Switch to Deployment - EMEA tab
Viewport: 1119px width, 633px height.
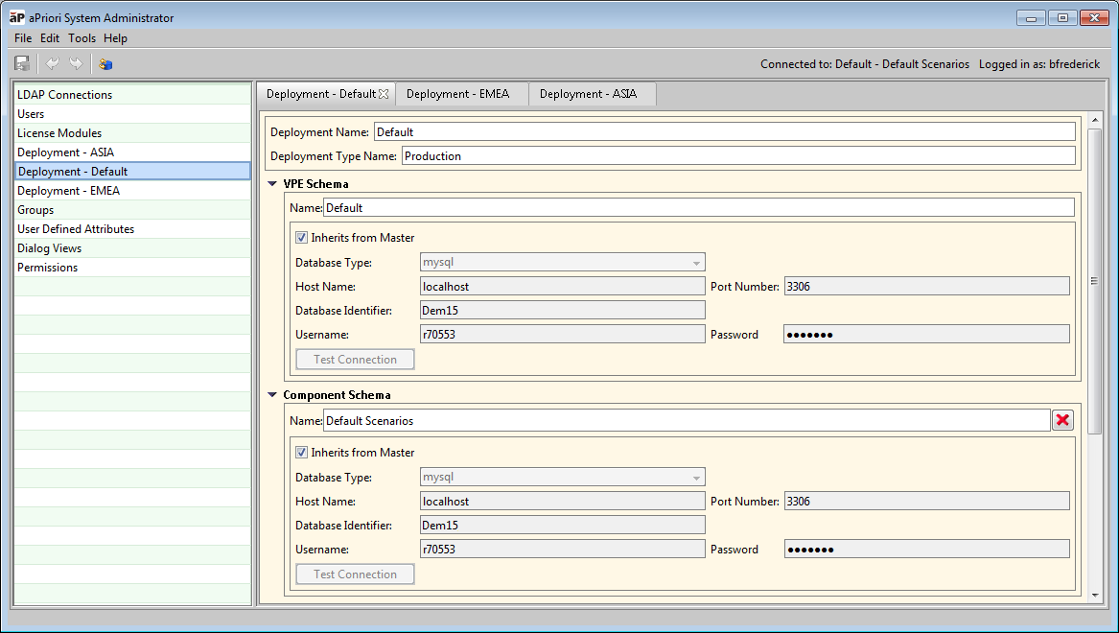[462, 94]
